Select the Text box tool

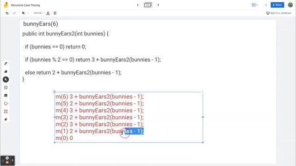pos(6,112)
